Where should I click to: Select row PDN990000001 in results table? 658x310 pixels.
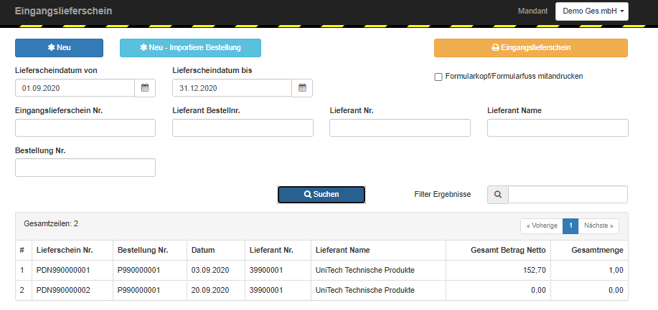(x=321, y=270)
